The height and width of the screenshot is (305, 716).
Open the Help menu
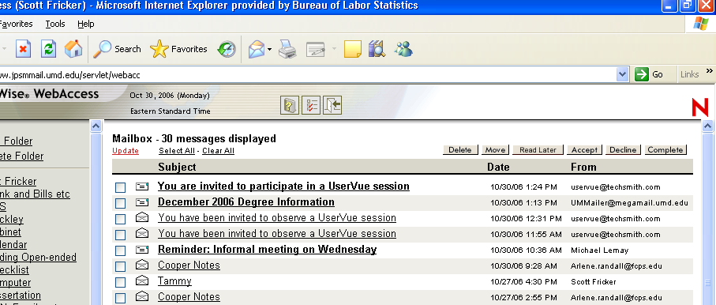[86, 24]
